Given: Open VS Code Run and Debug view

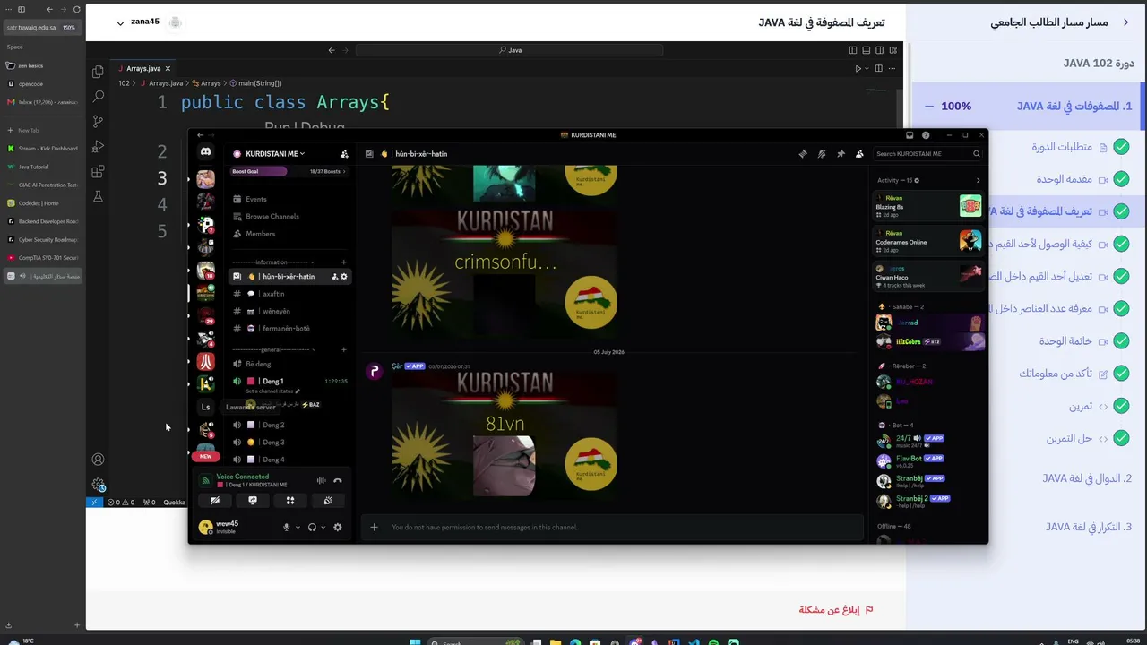Looking at the screenshot, I should pyautogui.click(x=98, y=146).
